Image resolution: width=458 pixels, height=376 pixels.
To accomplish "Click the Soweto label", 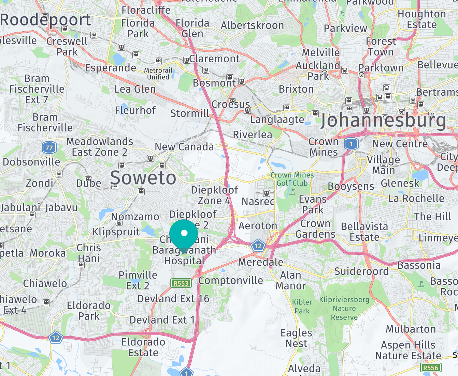I will tap(143, 178).
